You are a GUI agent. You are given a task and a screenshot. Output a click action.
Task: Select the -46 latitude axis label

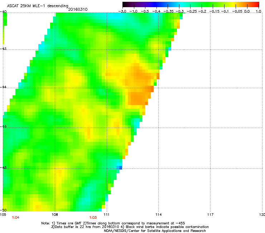coord(3,127)
